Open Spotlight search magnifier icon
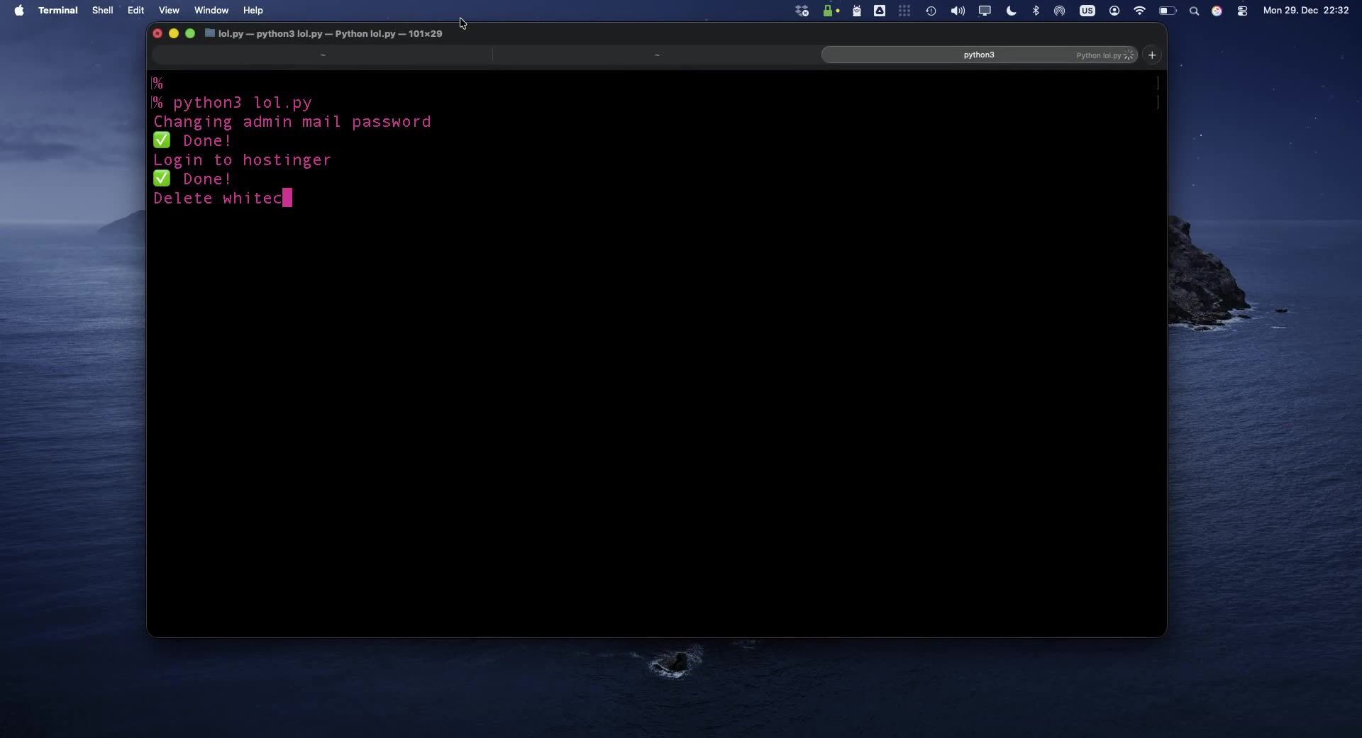 point(1194,11)
